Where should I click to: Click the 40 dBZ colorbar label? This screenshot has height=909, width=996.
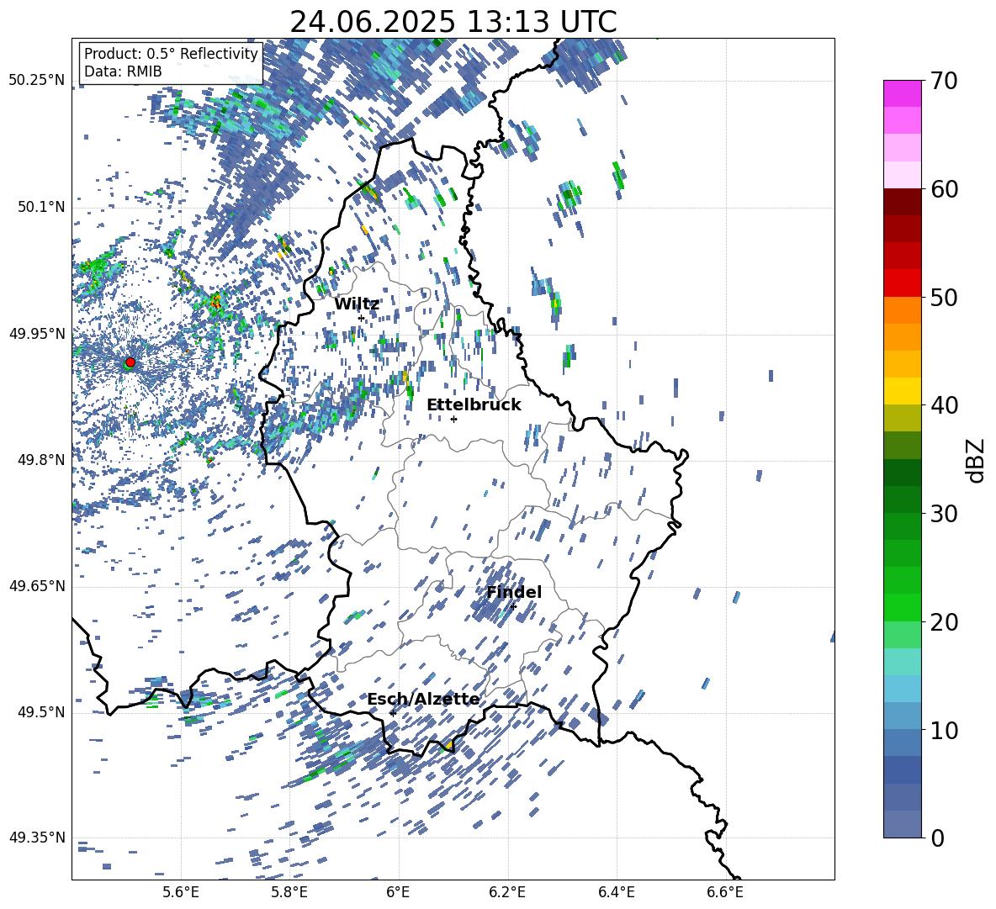pyautogui.click(x=944, y=405)
